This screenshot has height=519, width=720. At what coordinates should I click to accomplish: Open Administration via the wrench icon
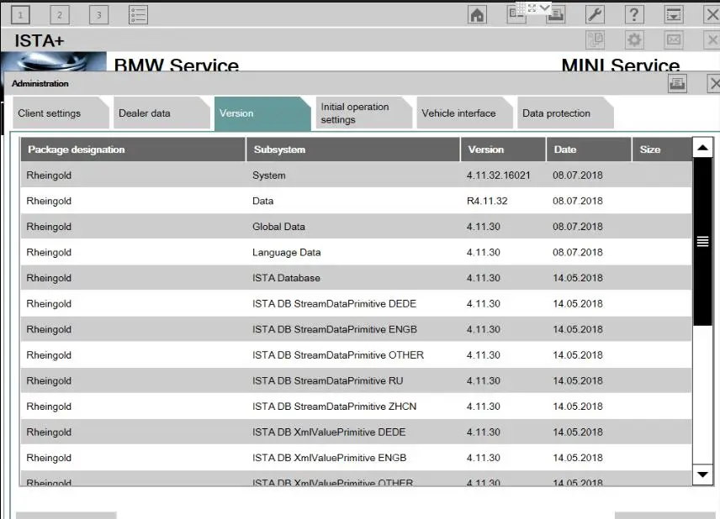[595, 14]
